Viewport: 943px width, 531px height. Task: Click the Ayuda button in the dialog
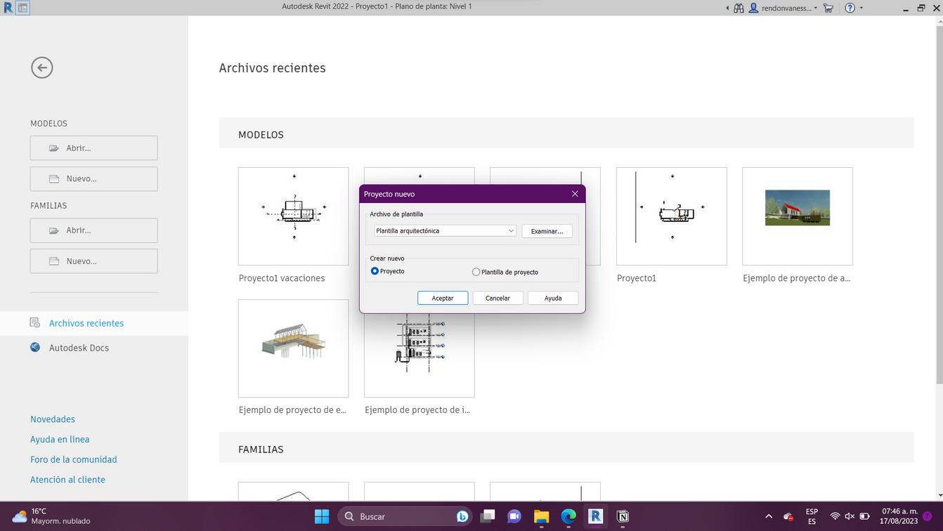click(x=553, y=298)
